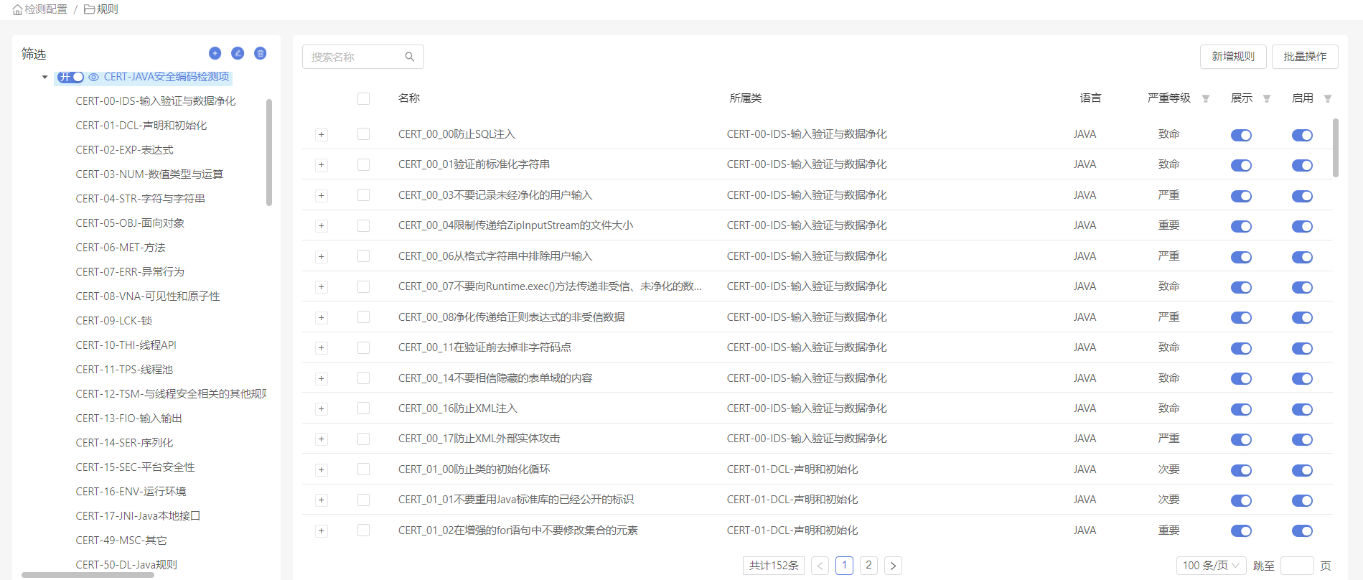The width and height of the screenshot is (1363, 580).
Task: Select CERT-11-TPS-线程池 in tree
Action: (x=124, y=370)
